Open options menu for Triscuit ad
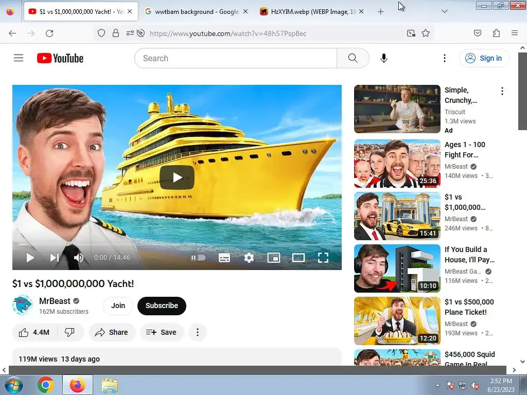The width and height of the screenshot is (527, 395). click(502, 91)
